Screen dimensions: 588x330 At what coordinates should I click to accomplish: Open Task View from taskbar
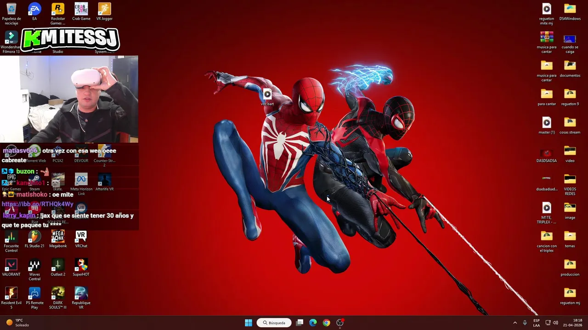(x=300, y=323)
